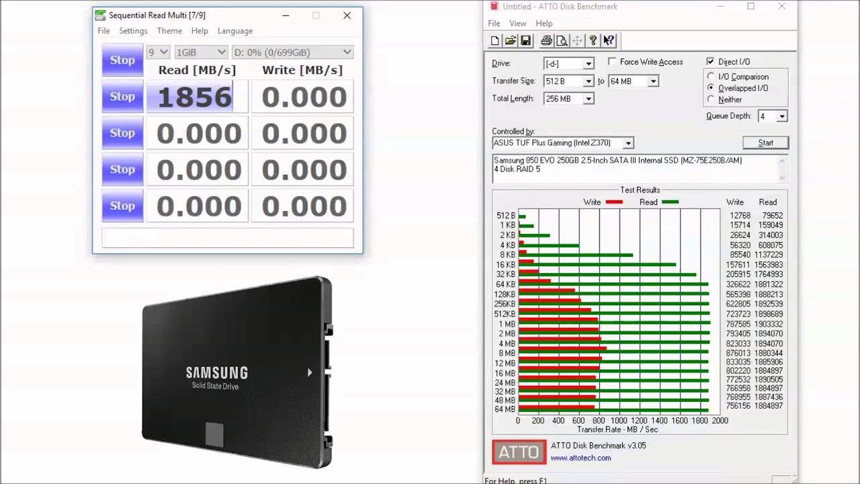Click in the drive description text box
Image resolution: width=860 pixels, height=484 pixels.
(x=640, y=169)
